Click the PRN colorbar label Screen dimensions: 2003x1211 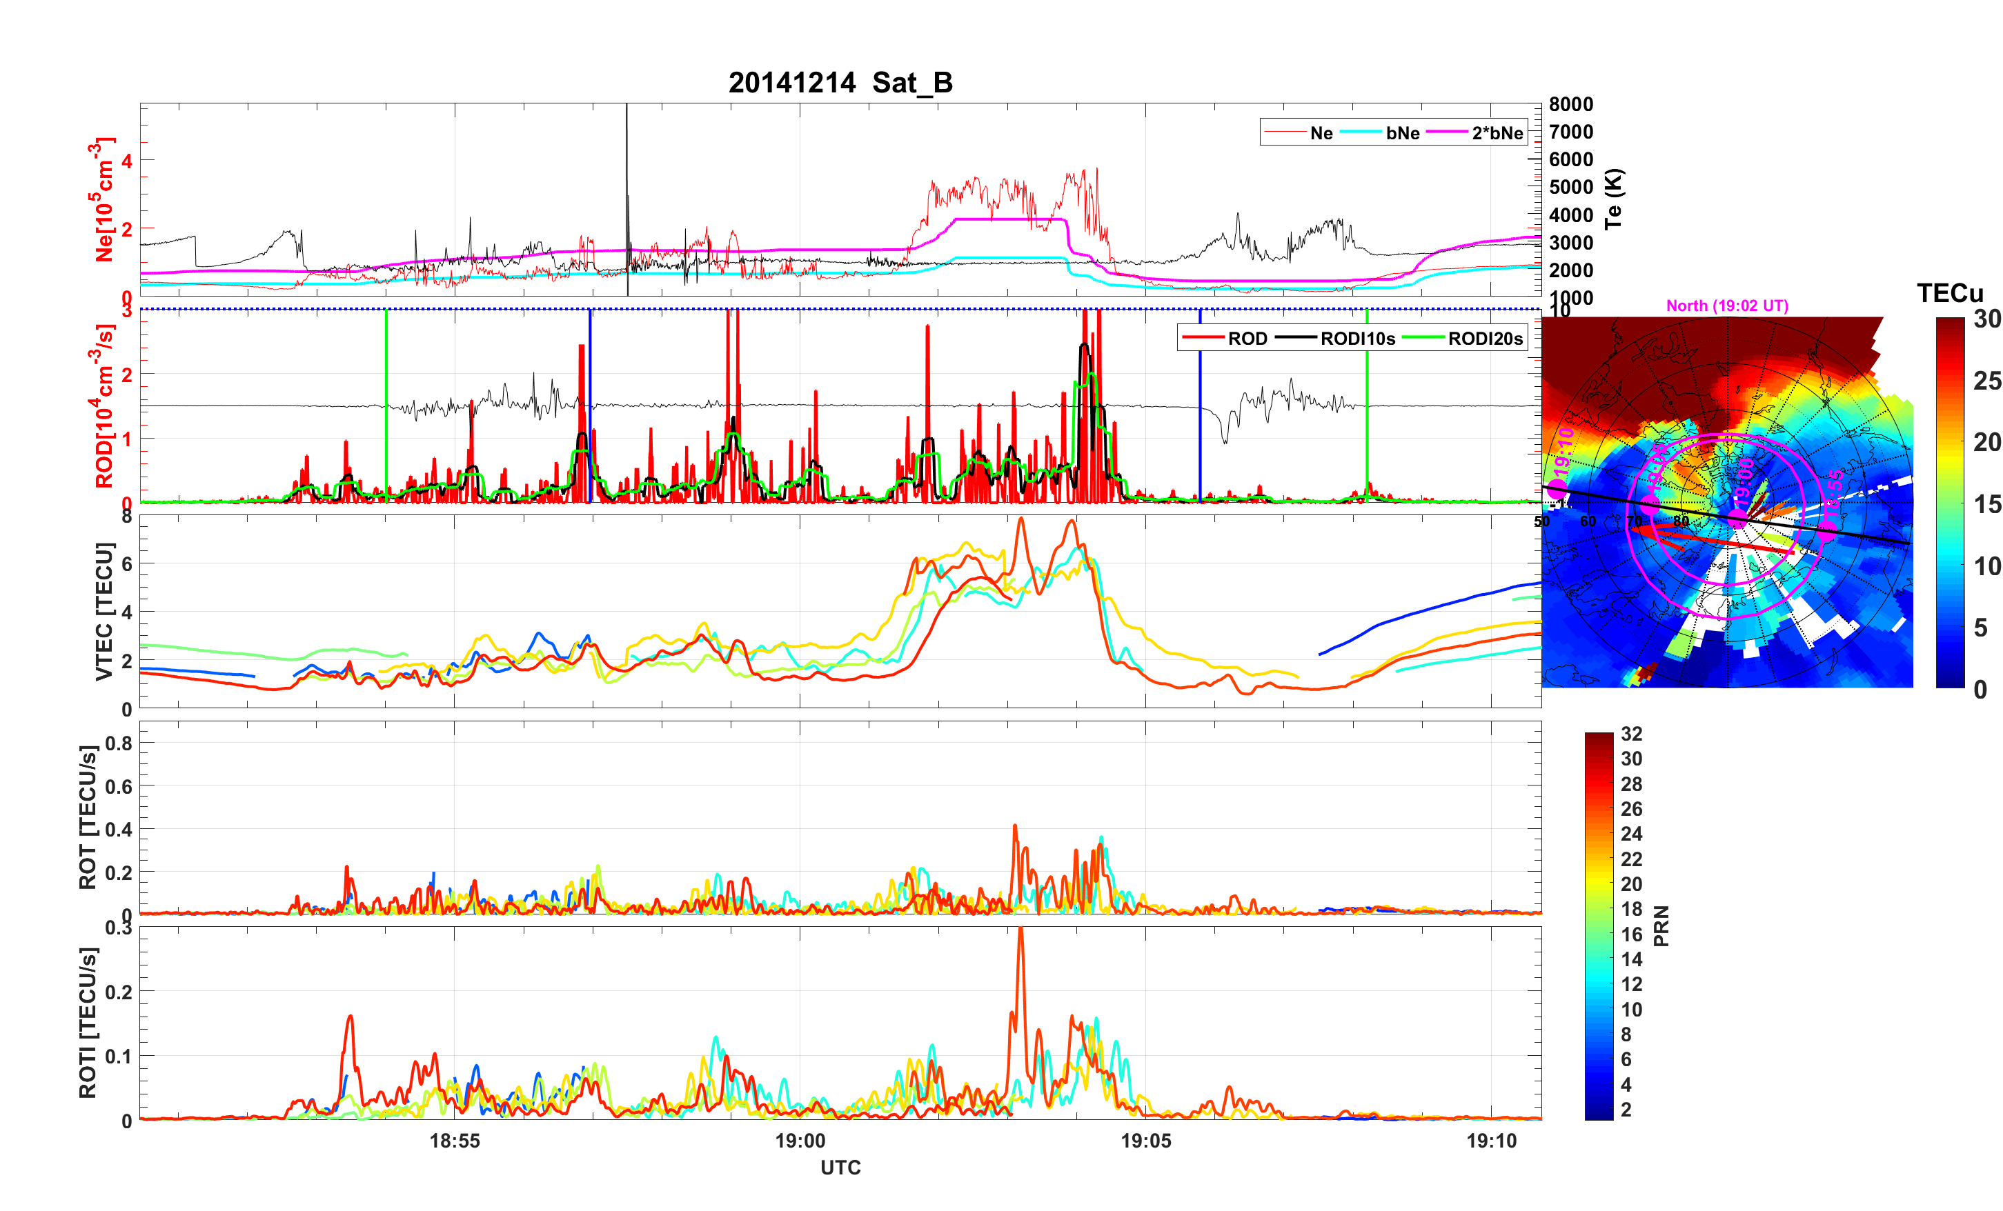(x=1661, y=925)
